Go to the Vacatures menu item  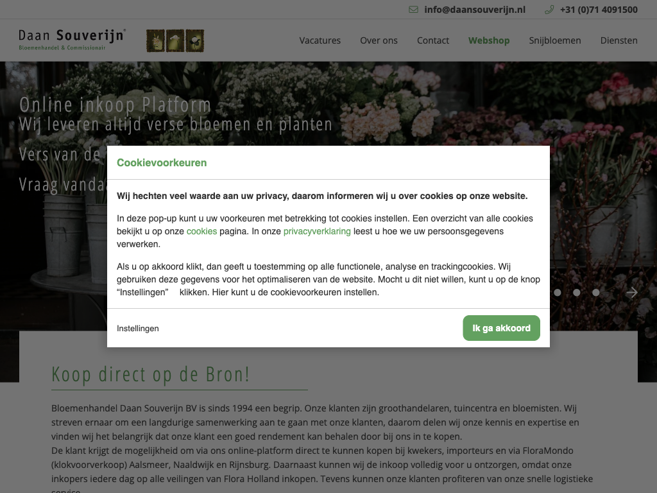(x=320, y=40)
